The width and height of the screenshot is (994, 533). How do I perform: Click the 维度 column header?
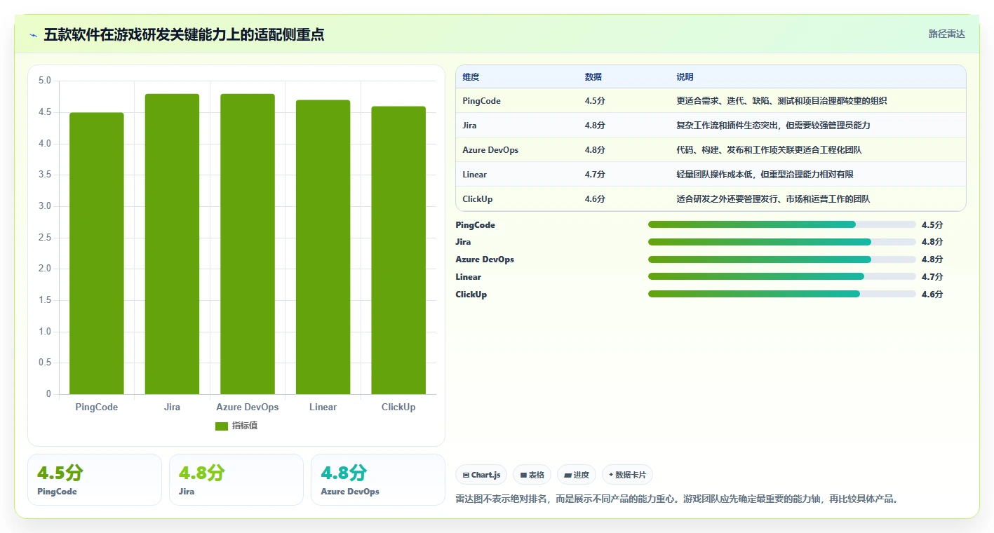click(471, 77)
